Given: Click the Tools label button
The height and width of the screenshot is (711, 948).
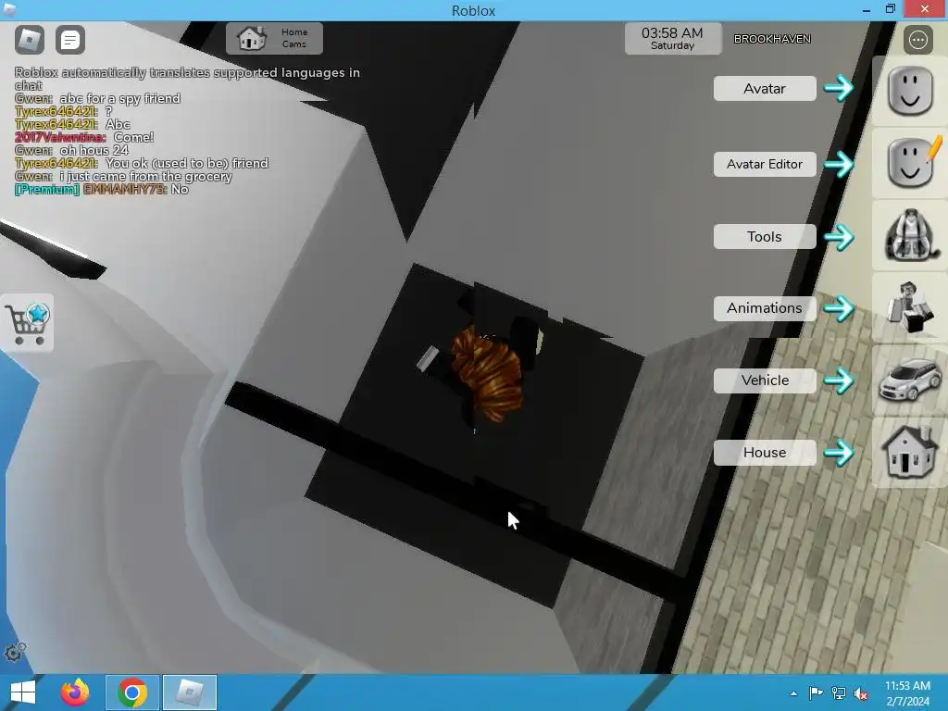Looking at the screenshot, I should point(764,236).
